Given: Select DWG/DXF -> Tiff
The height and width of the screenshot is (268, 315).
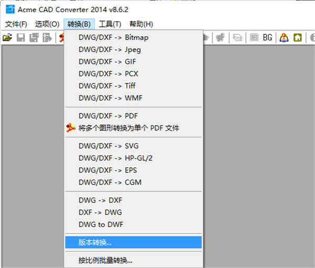Looking at the screenshot, I should click(x=133, y=86).
